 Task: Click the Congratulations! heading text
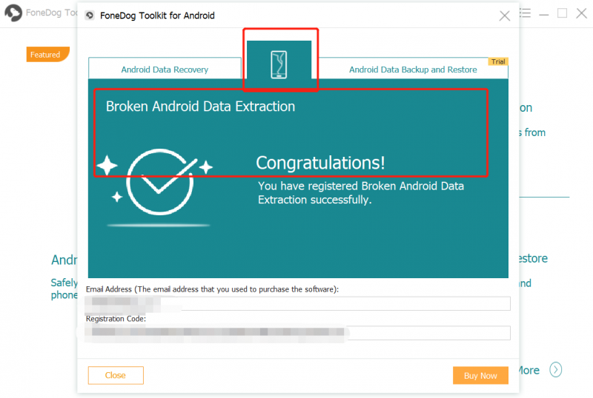[x=320, y=163]
